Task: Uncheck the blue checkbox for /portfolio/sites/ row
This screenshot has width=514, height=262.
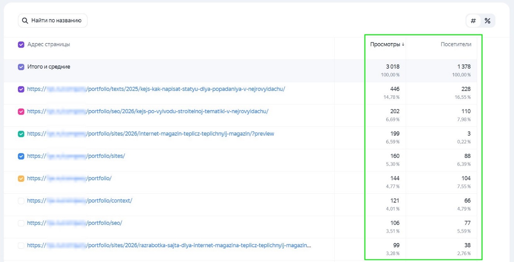Action: pos(21,156)
